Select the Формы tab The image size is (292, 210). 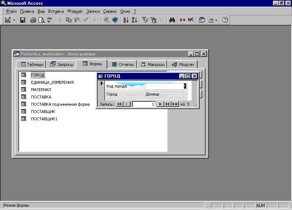click(92, 64)
